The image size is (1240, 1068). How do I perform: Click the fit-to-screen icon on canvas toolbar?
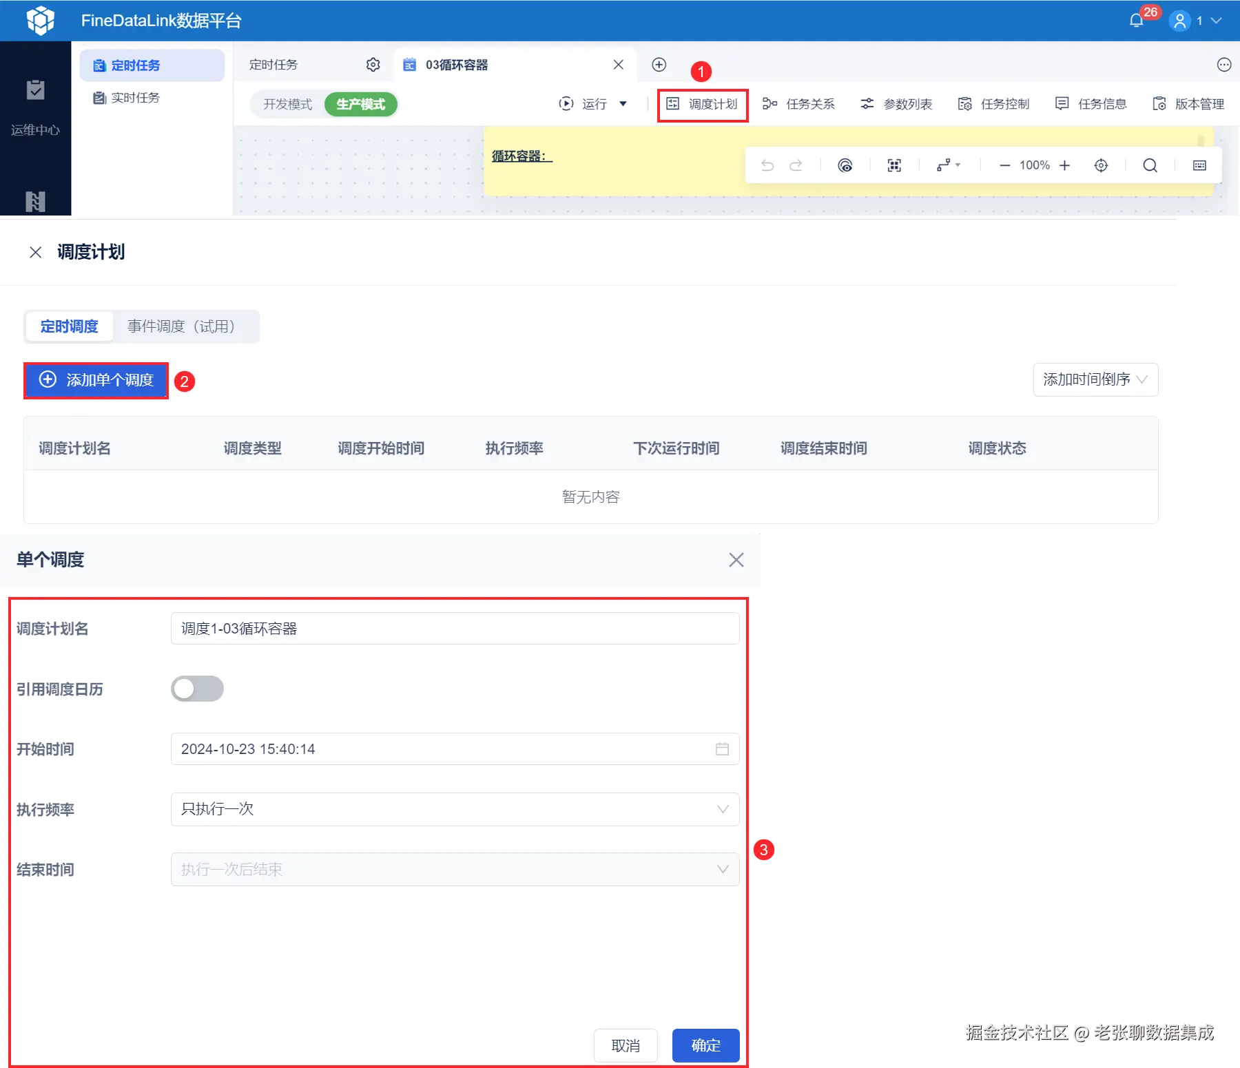tap(894, 165)
